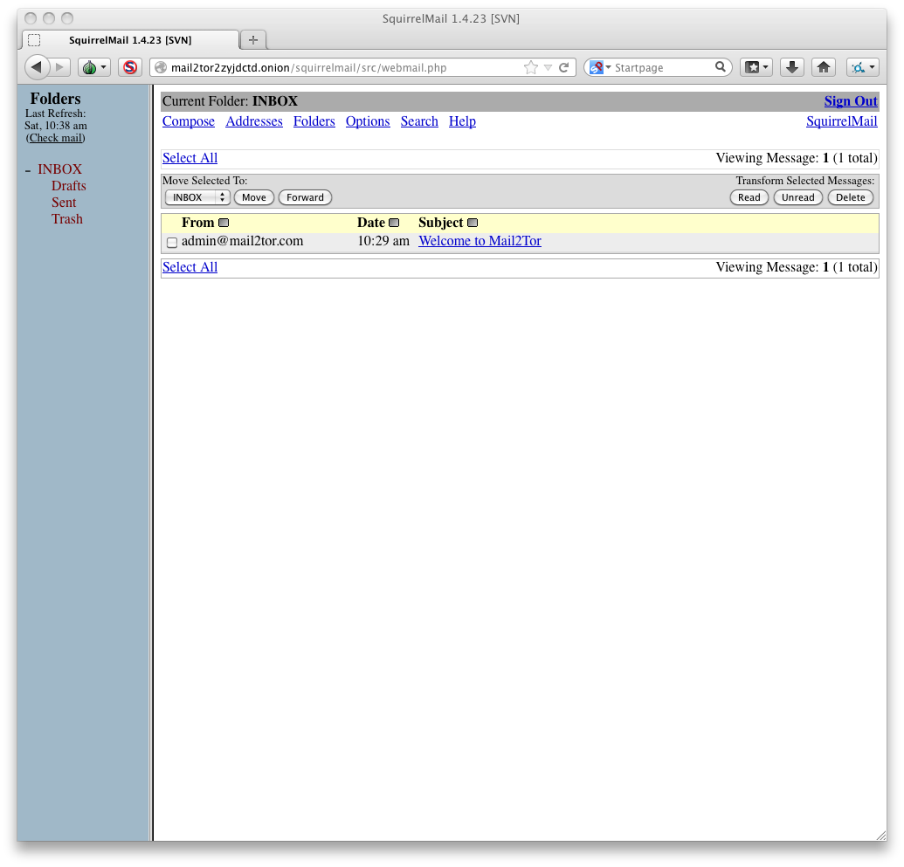
Task: Open the Tor onion button menu
Action: tap(93, 67)
